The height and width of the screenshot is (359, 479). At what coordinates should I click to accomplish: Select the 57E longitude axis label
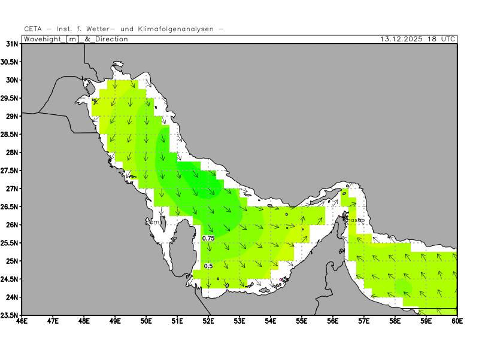364,322
